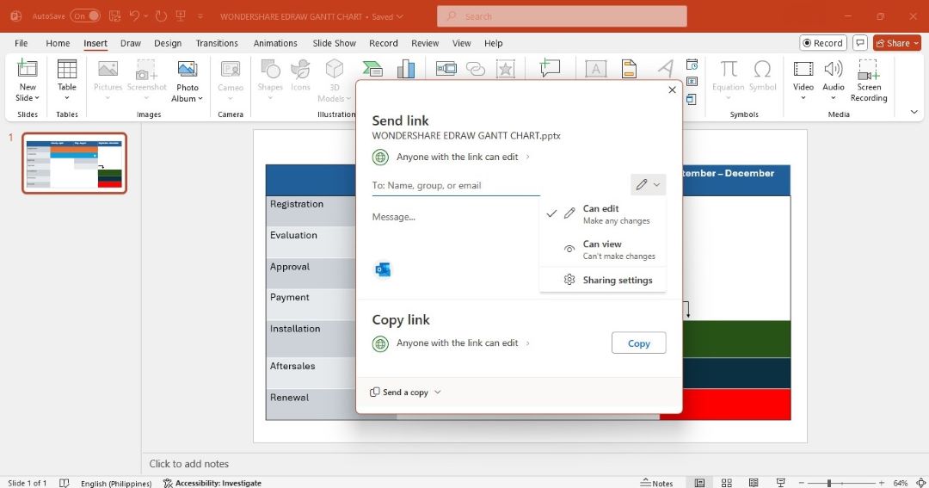Switch to the Transitions tab

(x=217, y=43)
